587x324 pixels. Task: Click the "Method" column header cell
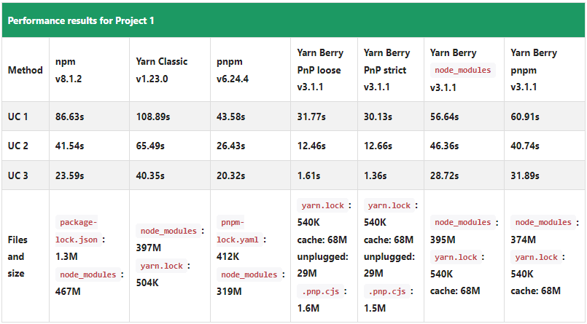25,71
